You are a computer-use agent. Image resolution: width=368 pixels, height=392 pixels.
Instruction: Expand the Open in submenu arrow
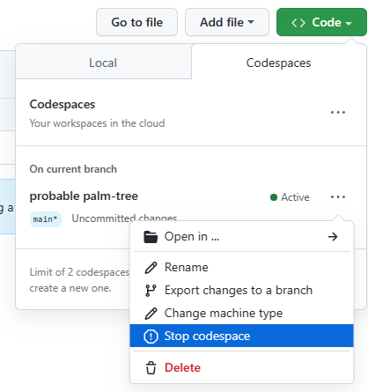click(x=333, y=237)
